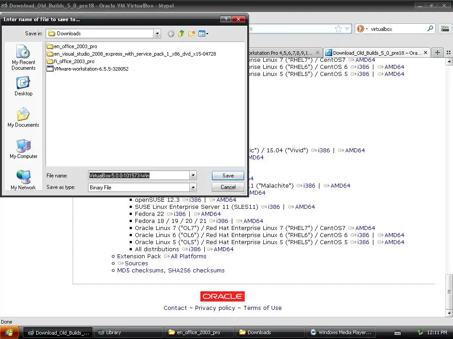This screenshot has width=453, height=339.
Task: Create a new folder in Downloads
Action: (192, 34)
